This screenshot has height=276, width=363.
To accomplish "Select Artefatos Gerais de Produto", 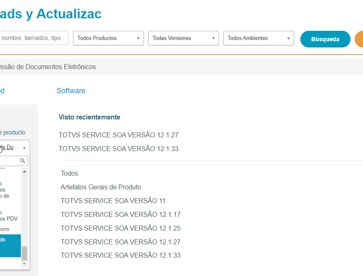I will pyautogui.click(x=101, y=187).
